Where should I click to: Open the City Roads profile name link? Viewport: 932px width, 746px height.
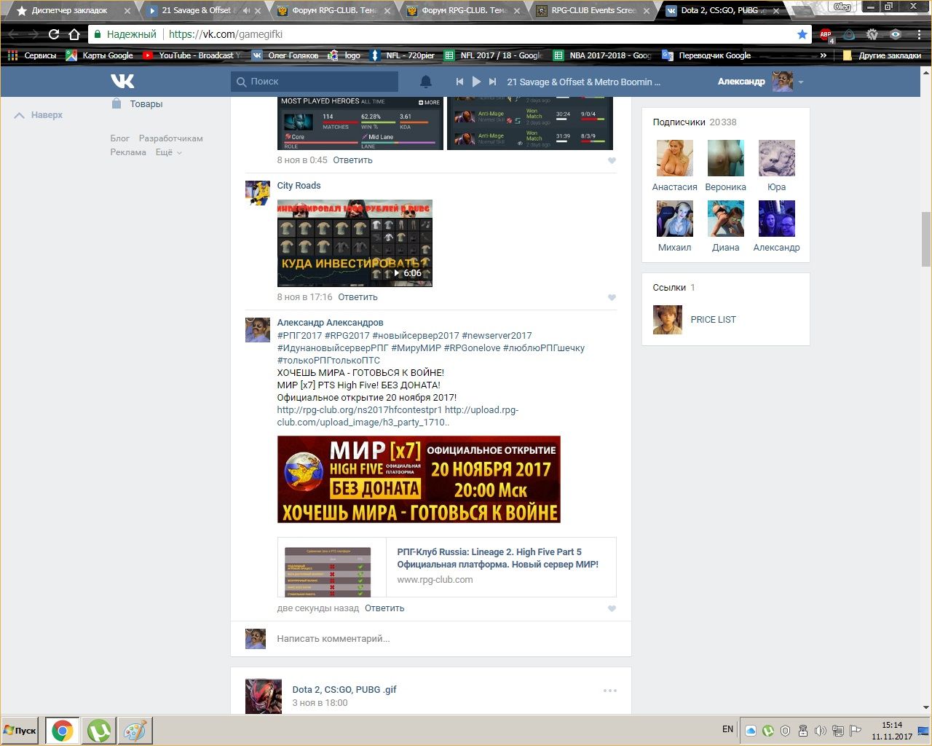coord(299,186)
